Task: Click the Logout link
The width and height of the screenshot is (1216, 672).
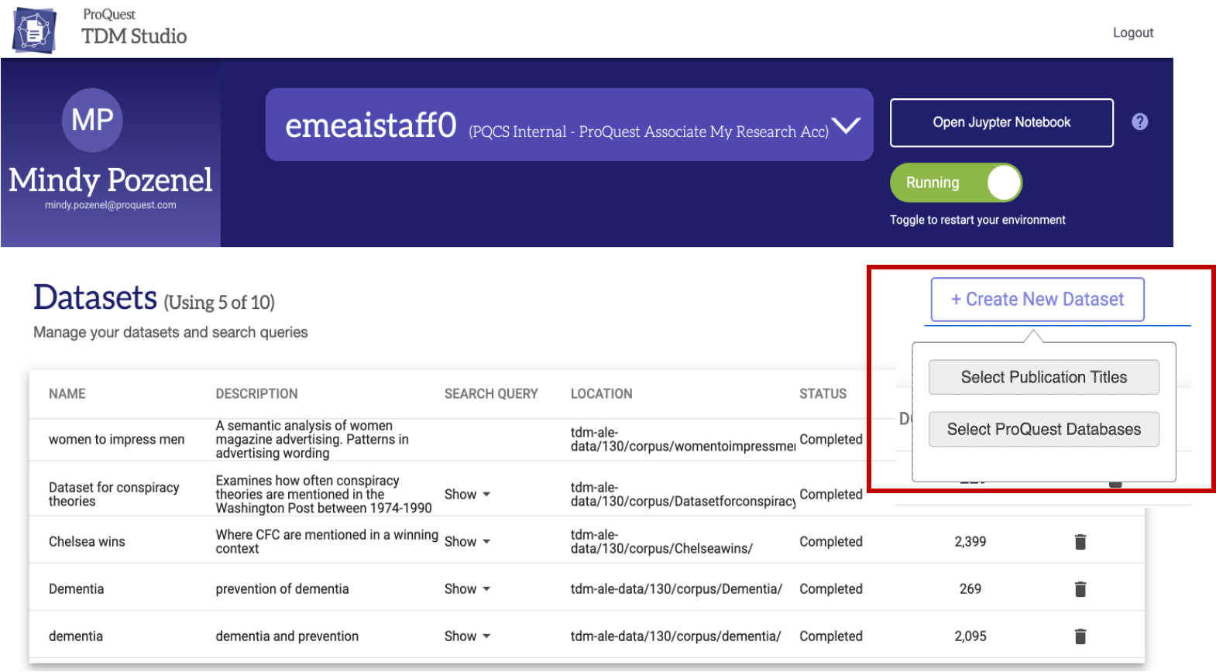Action: (x=1133, y=33)
